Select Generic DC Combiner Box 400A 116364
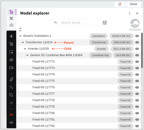Image resolution: width=144 pixels, height=130 pixels. pyautogui.click(x=56, y=55)
